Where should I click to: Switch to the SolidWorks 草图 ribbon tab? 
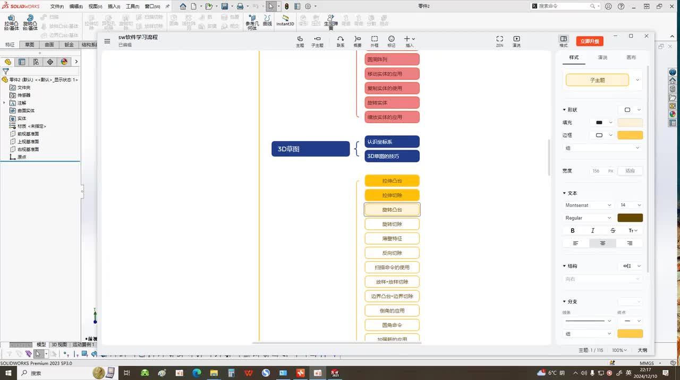[x=30, y=45]
